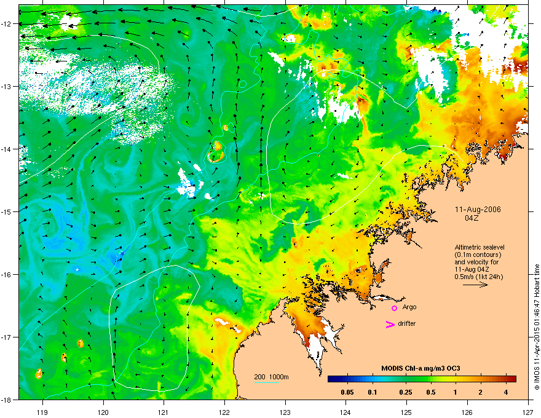
Task: Click the longitude axis label '121'
Action: pyautogui.click(x=164, y=412)
